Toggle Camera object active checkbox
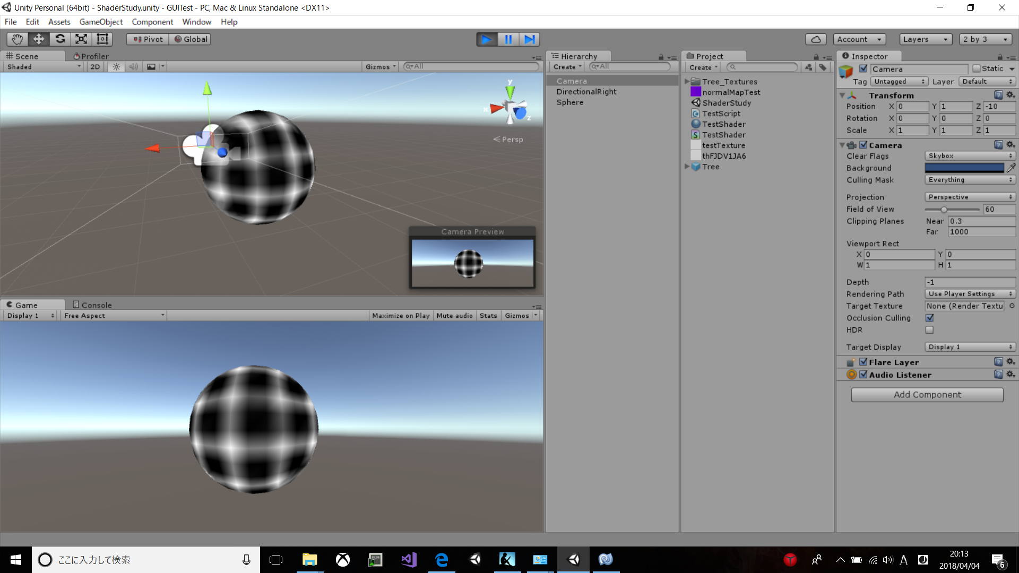 863,68
